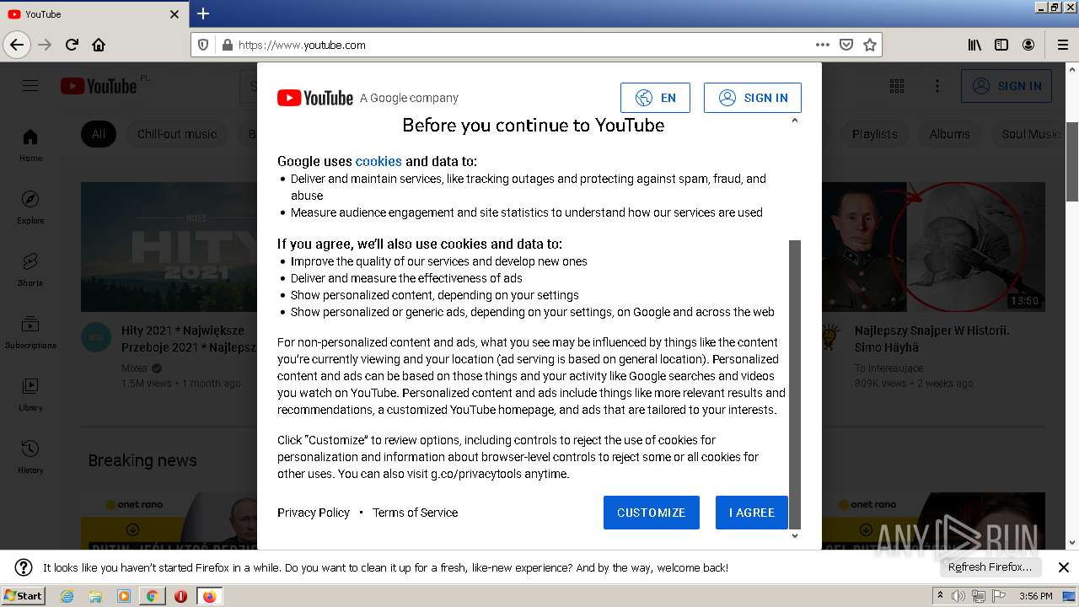Image resolution: width=1079 pixels, height=607 pixels.
Task: Select the Soul Music filter chip
Action: tap(1030, 134)
